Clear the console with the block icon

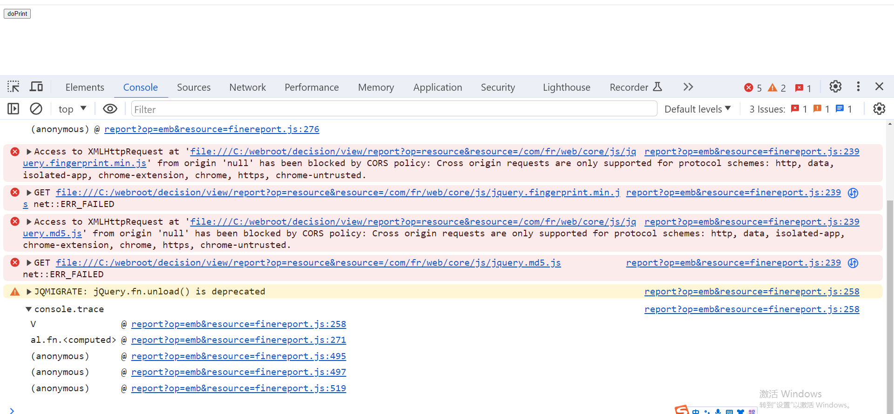36,109
